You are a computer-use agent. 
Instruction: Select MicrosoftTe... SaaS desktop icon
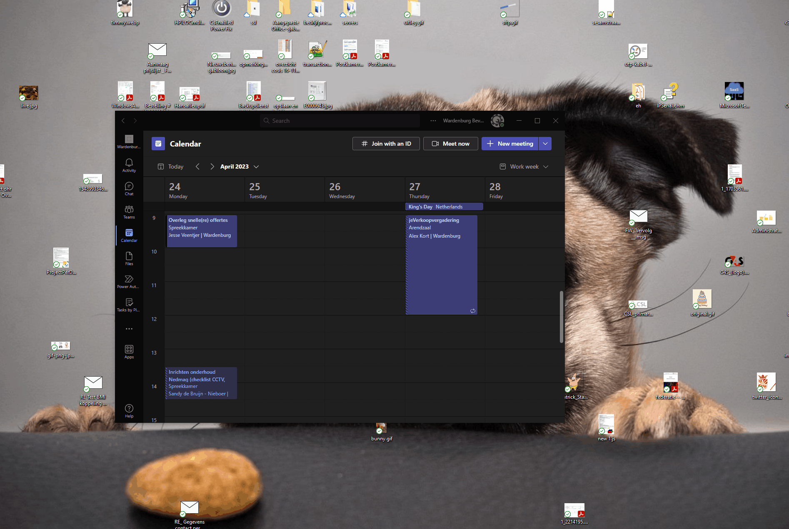(x=734, y=95)
